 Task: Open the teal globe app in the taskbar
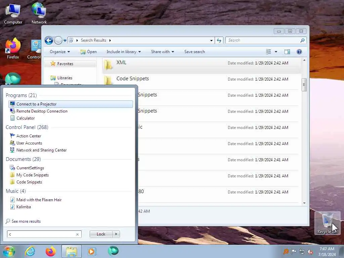click(113, 251)
